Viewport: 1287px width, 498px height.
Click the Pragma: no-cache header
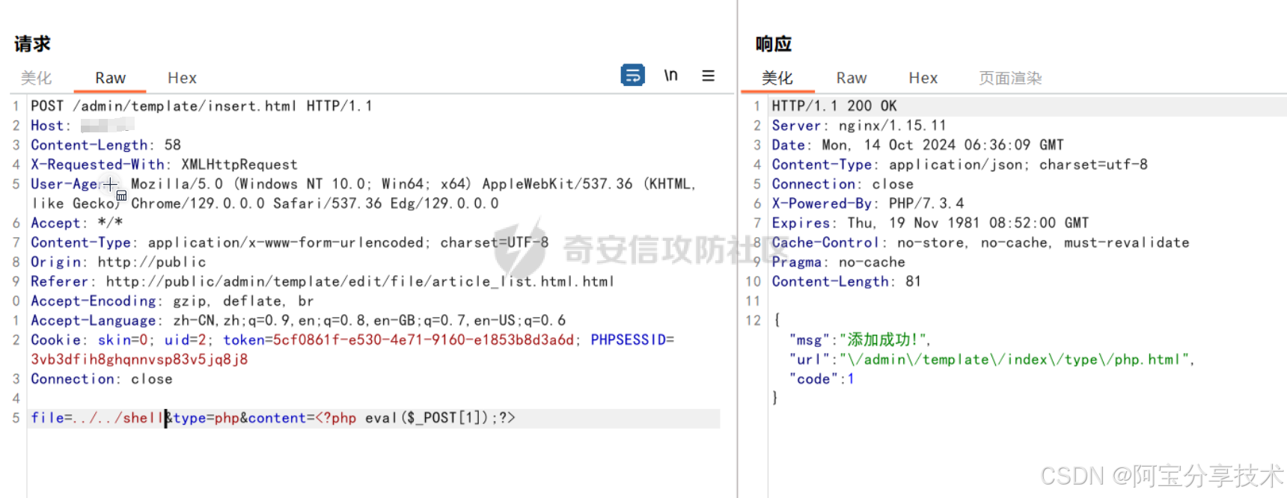pyautogui.click(x=838, y=262)
